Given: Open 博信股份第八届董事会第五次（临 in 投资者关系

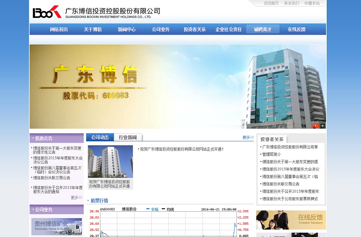Looking at the screenshot, I should 290,176.
